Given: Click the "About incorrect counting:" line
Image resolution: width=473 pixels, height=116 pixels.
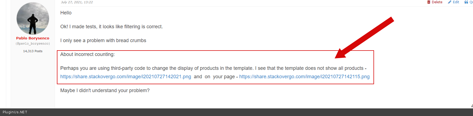Looking at the screenshot, I should (x=87, y=54).
